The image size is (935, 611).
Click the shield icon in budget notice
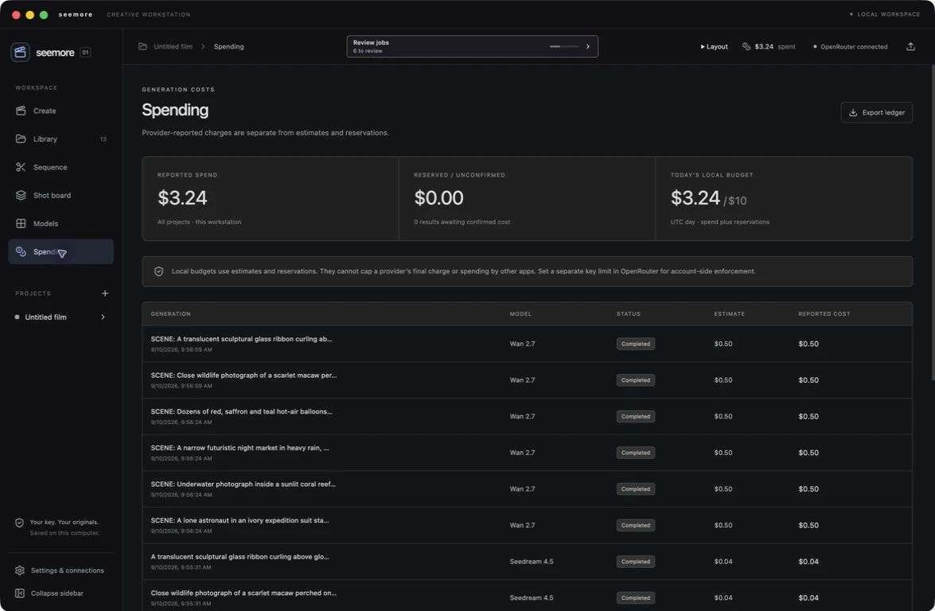tap(158, 271)
